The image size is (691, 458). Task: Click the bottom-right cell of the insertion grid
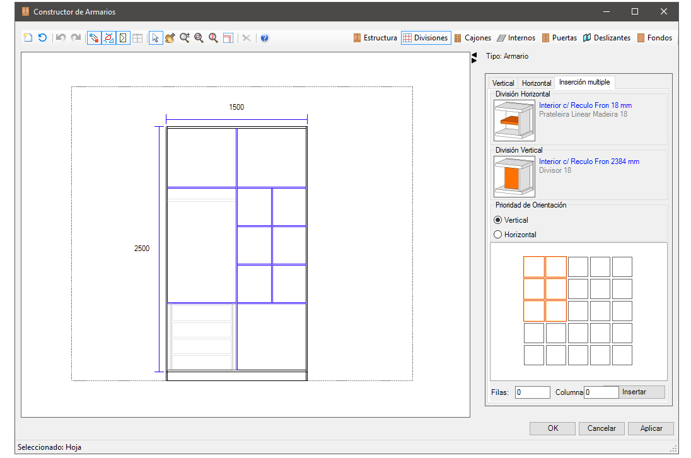click(622, 355)
